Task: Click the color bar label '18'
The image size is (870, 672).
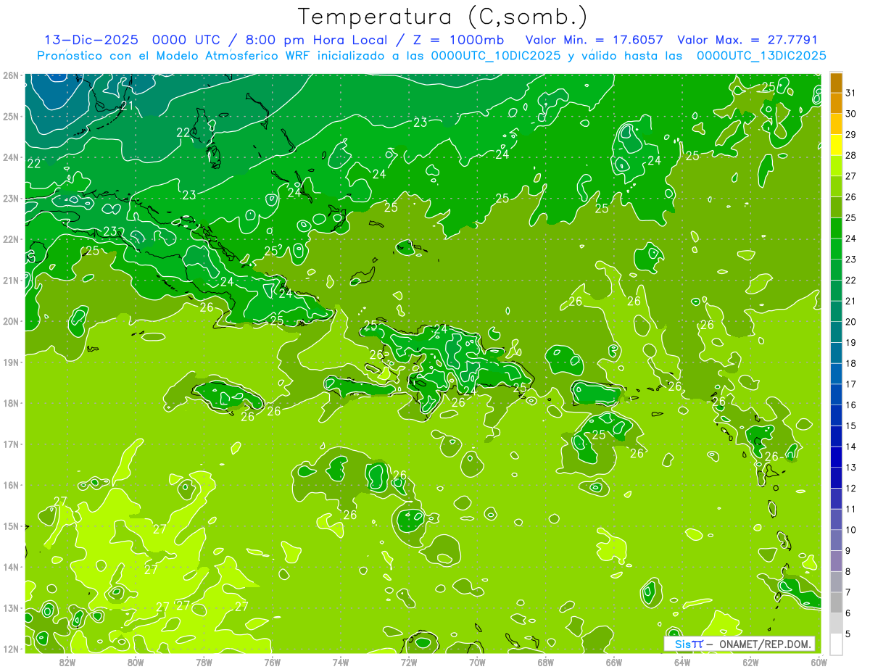Action: [x=851, y=364]
